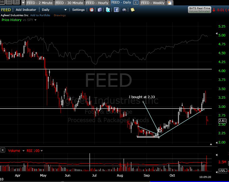
Task: Click the 2.00 price axis arrow marker
Action: pos(217,142)
